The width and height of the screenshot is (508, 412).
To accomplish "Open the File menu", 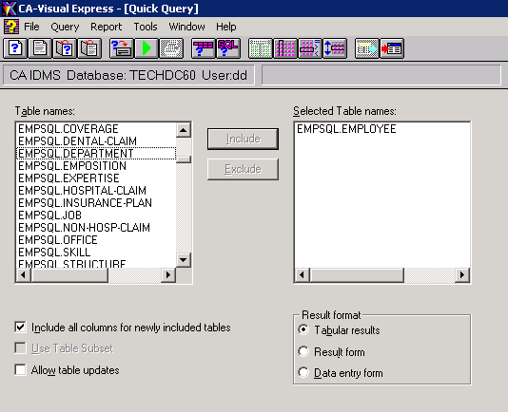I will point(31,27).
